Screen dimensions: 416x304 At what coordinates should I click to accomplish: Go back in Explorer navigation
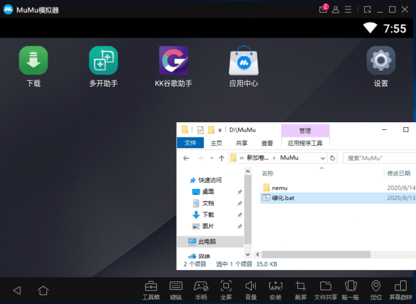pyautogui.click(x=186, y=158)
